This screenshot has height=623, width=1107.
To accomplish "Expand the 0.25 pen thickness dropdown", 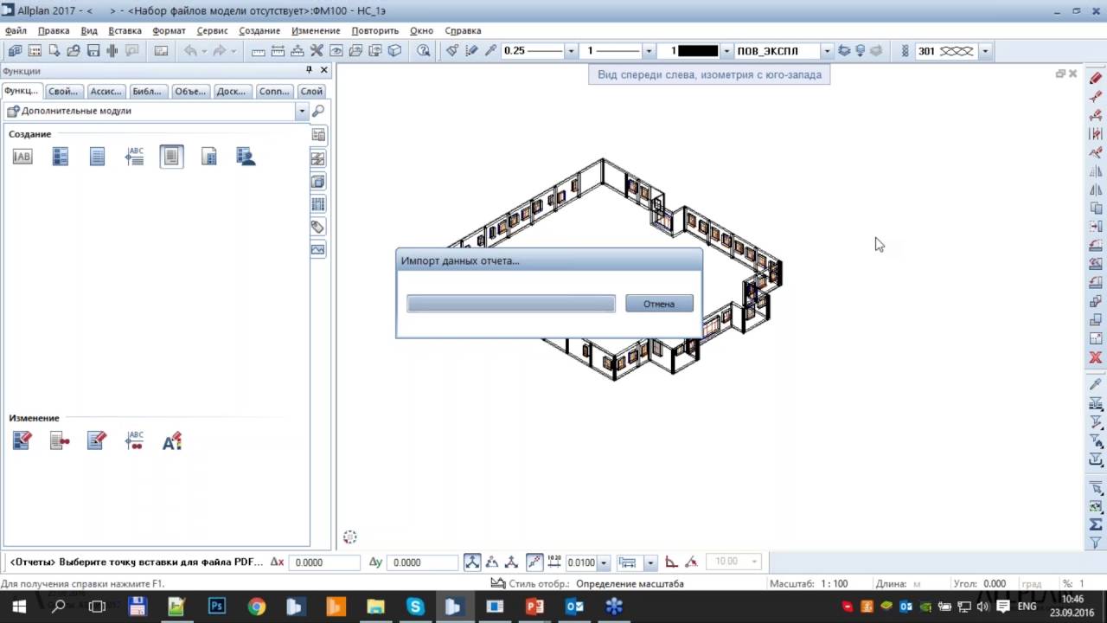I will [x=571, y=51].
